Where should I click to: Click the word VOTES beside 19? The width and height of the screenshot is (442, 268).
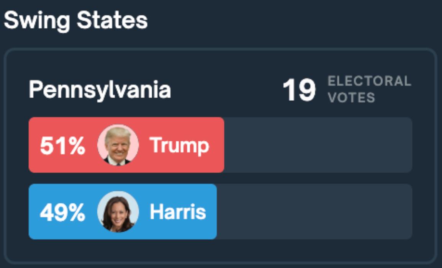coord(351,98)
